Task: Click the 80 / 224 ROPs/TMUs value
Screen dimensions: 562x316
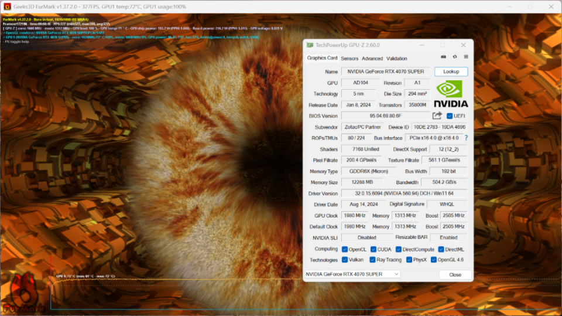Action: coord(357,138)
